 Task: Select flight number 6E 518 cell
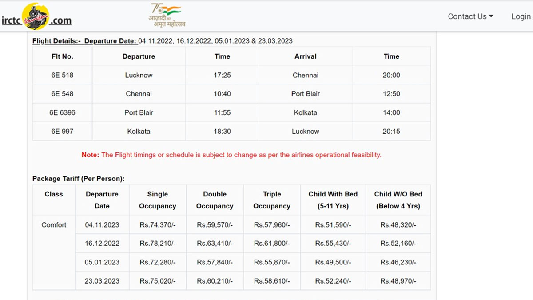[x=62, y=75]
